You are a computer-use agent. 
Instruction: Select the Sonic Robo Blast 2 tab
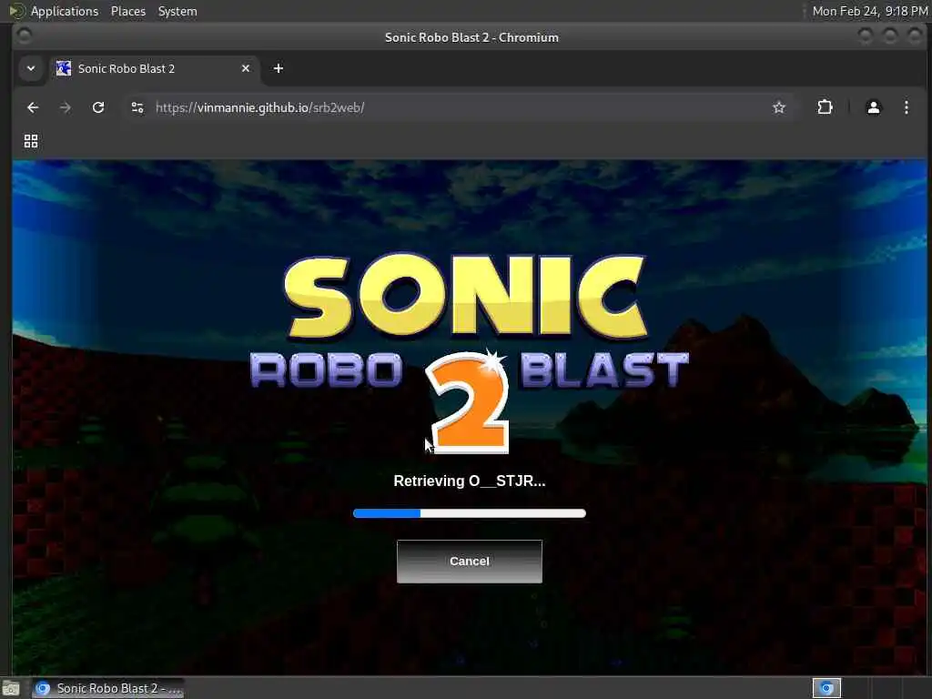(155, 68)
